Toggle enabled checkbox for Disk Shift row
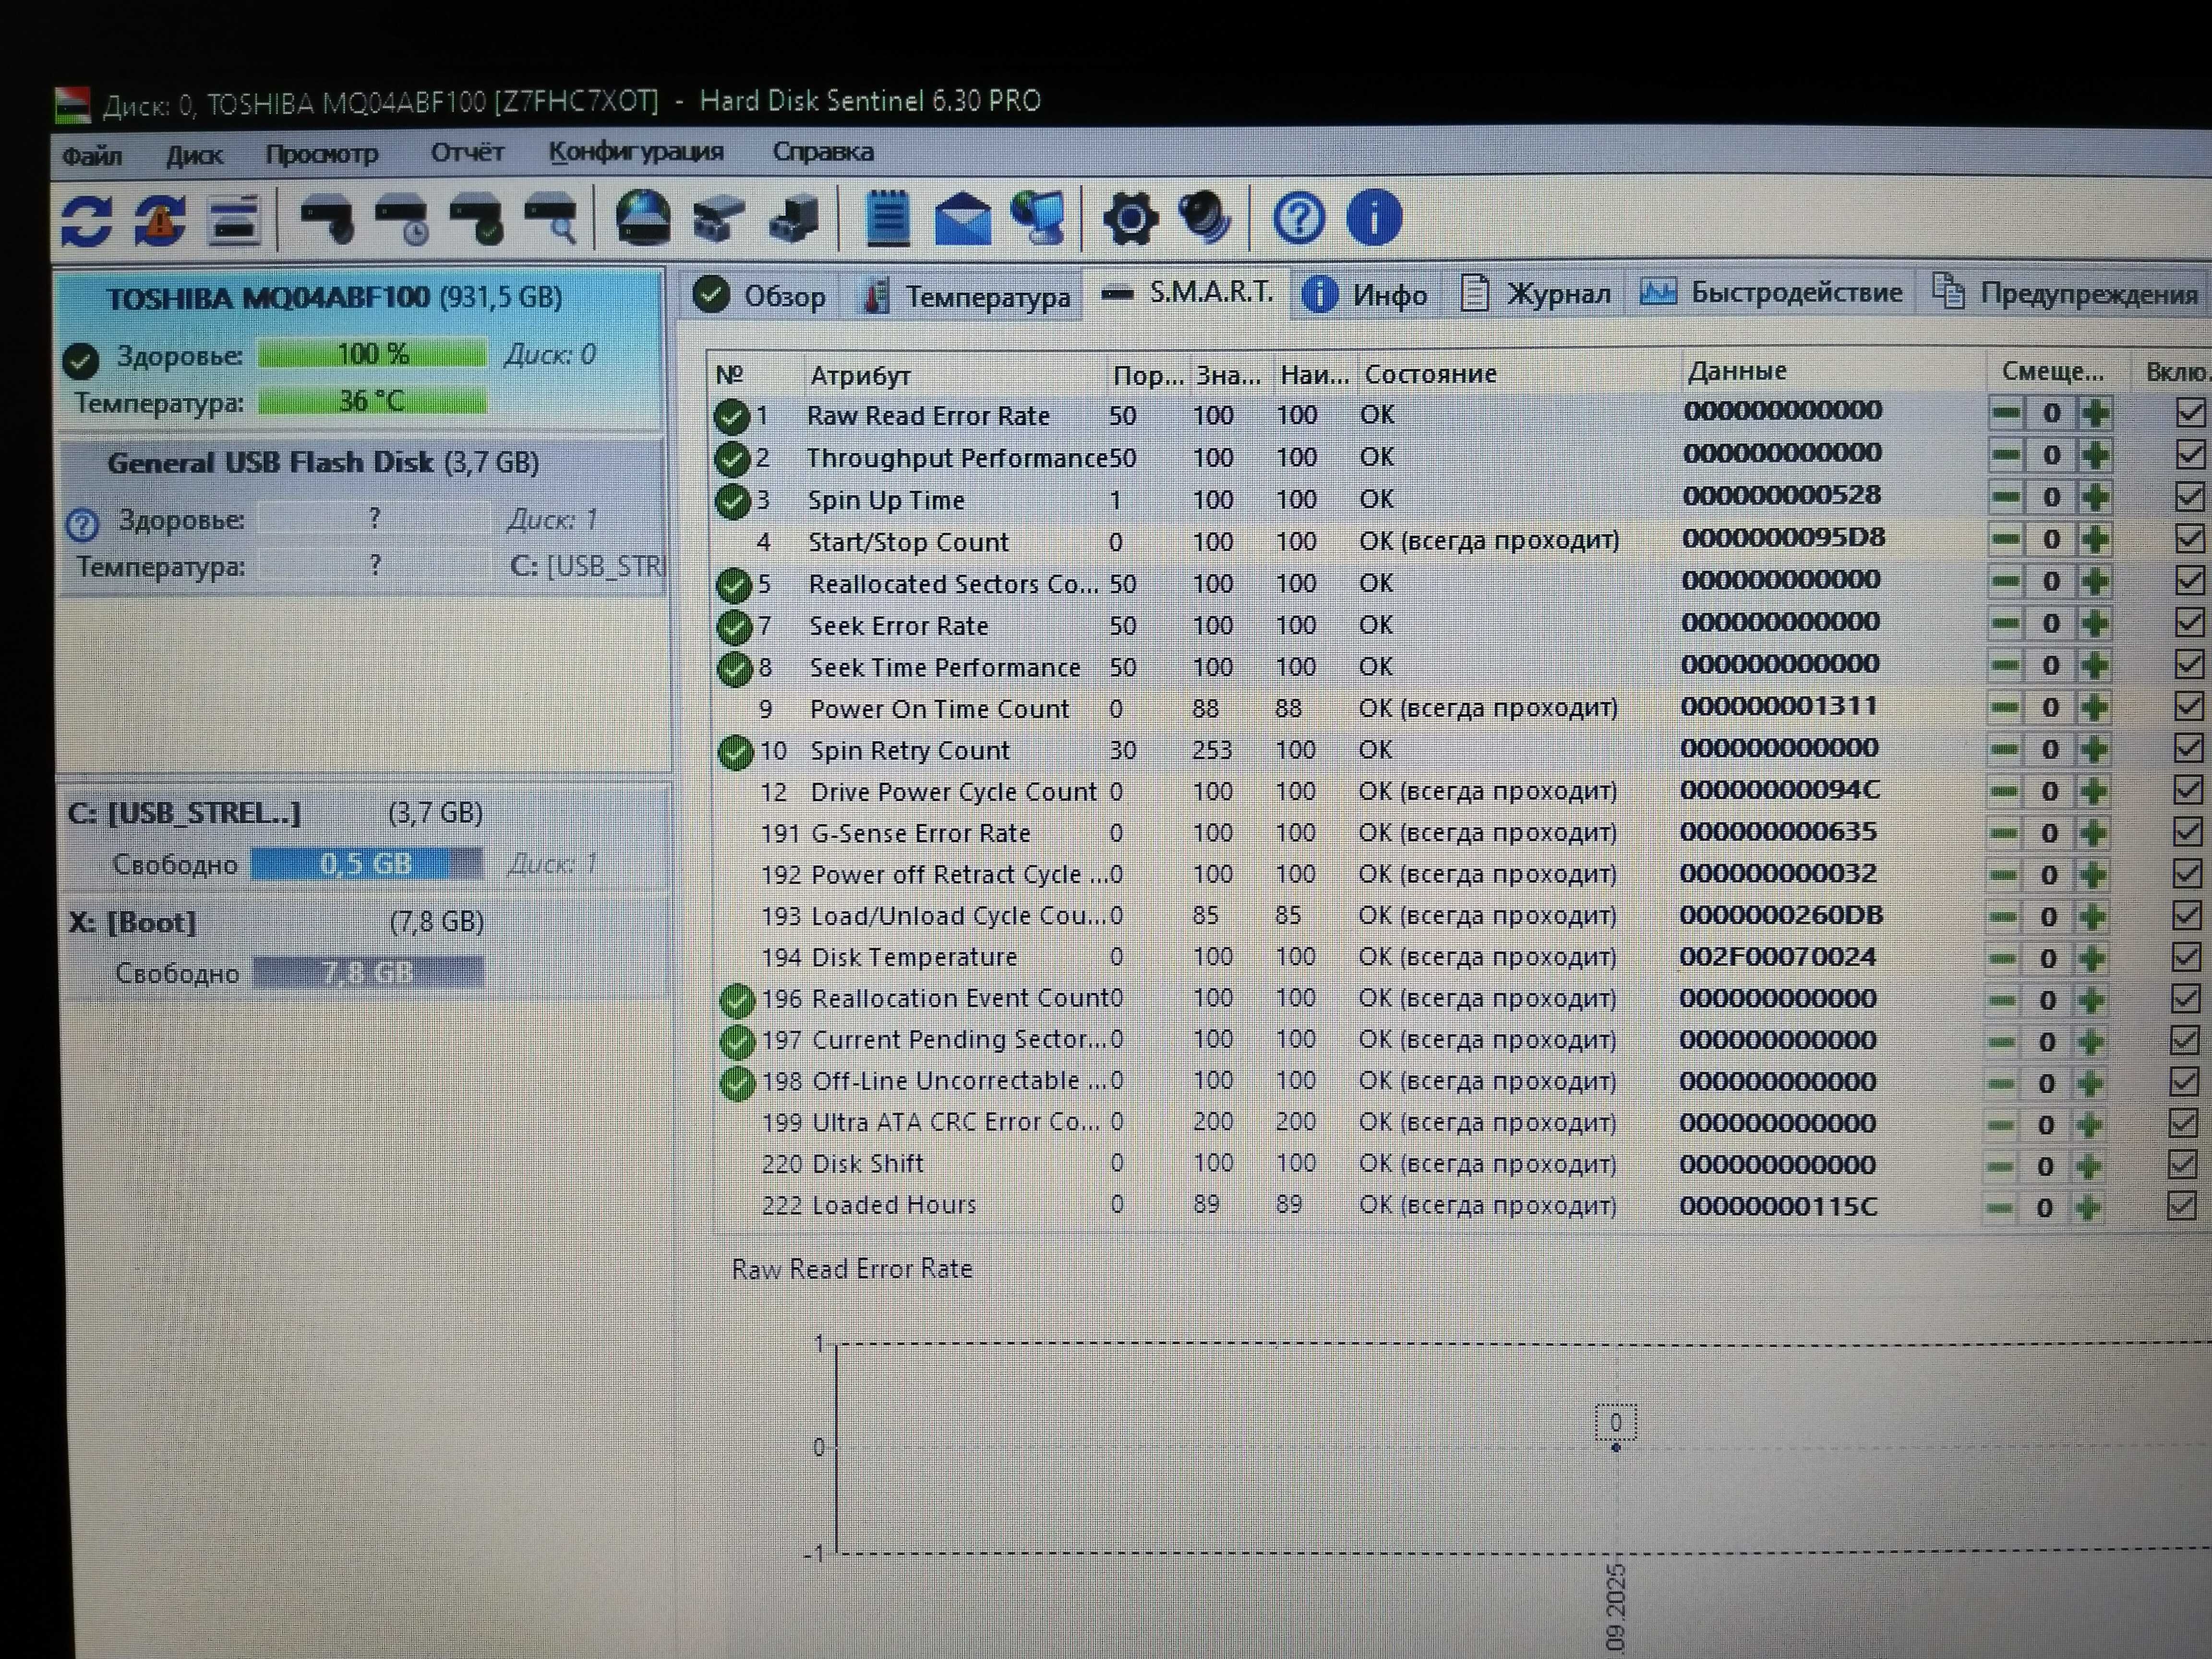Image resolution: width=2212 pixels, height=1659 pixels. (x=2182, y=1164)
